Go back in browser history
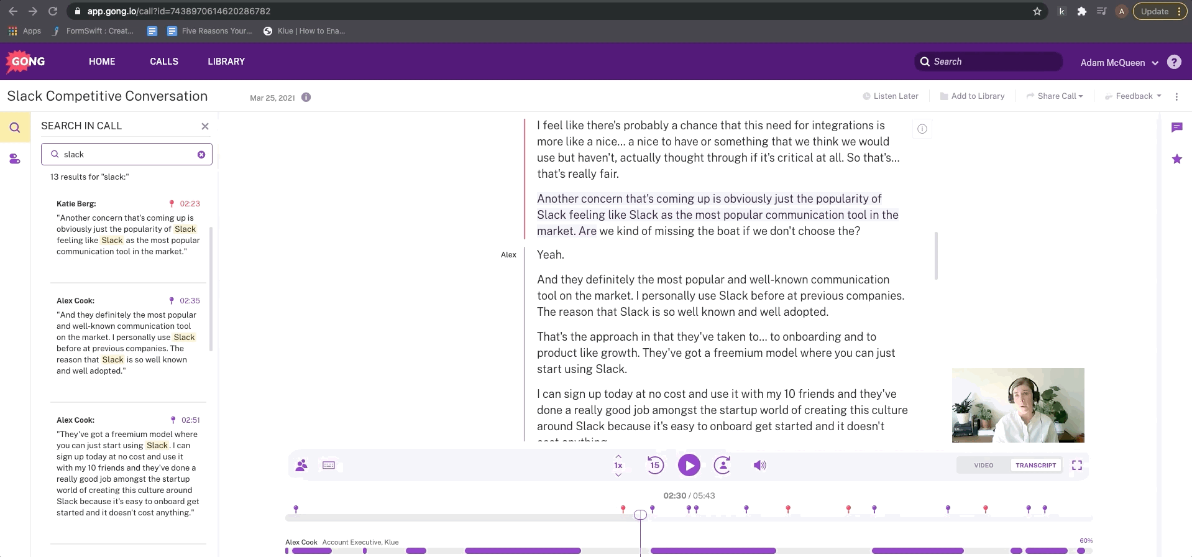Screen dimensions: 1192x557 point(13,11)
